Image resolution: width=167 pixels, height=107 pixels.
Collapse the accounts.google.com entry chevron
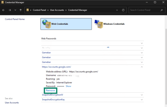coord(142,67)
